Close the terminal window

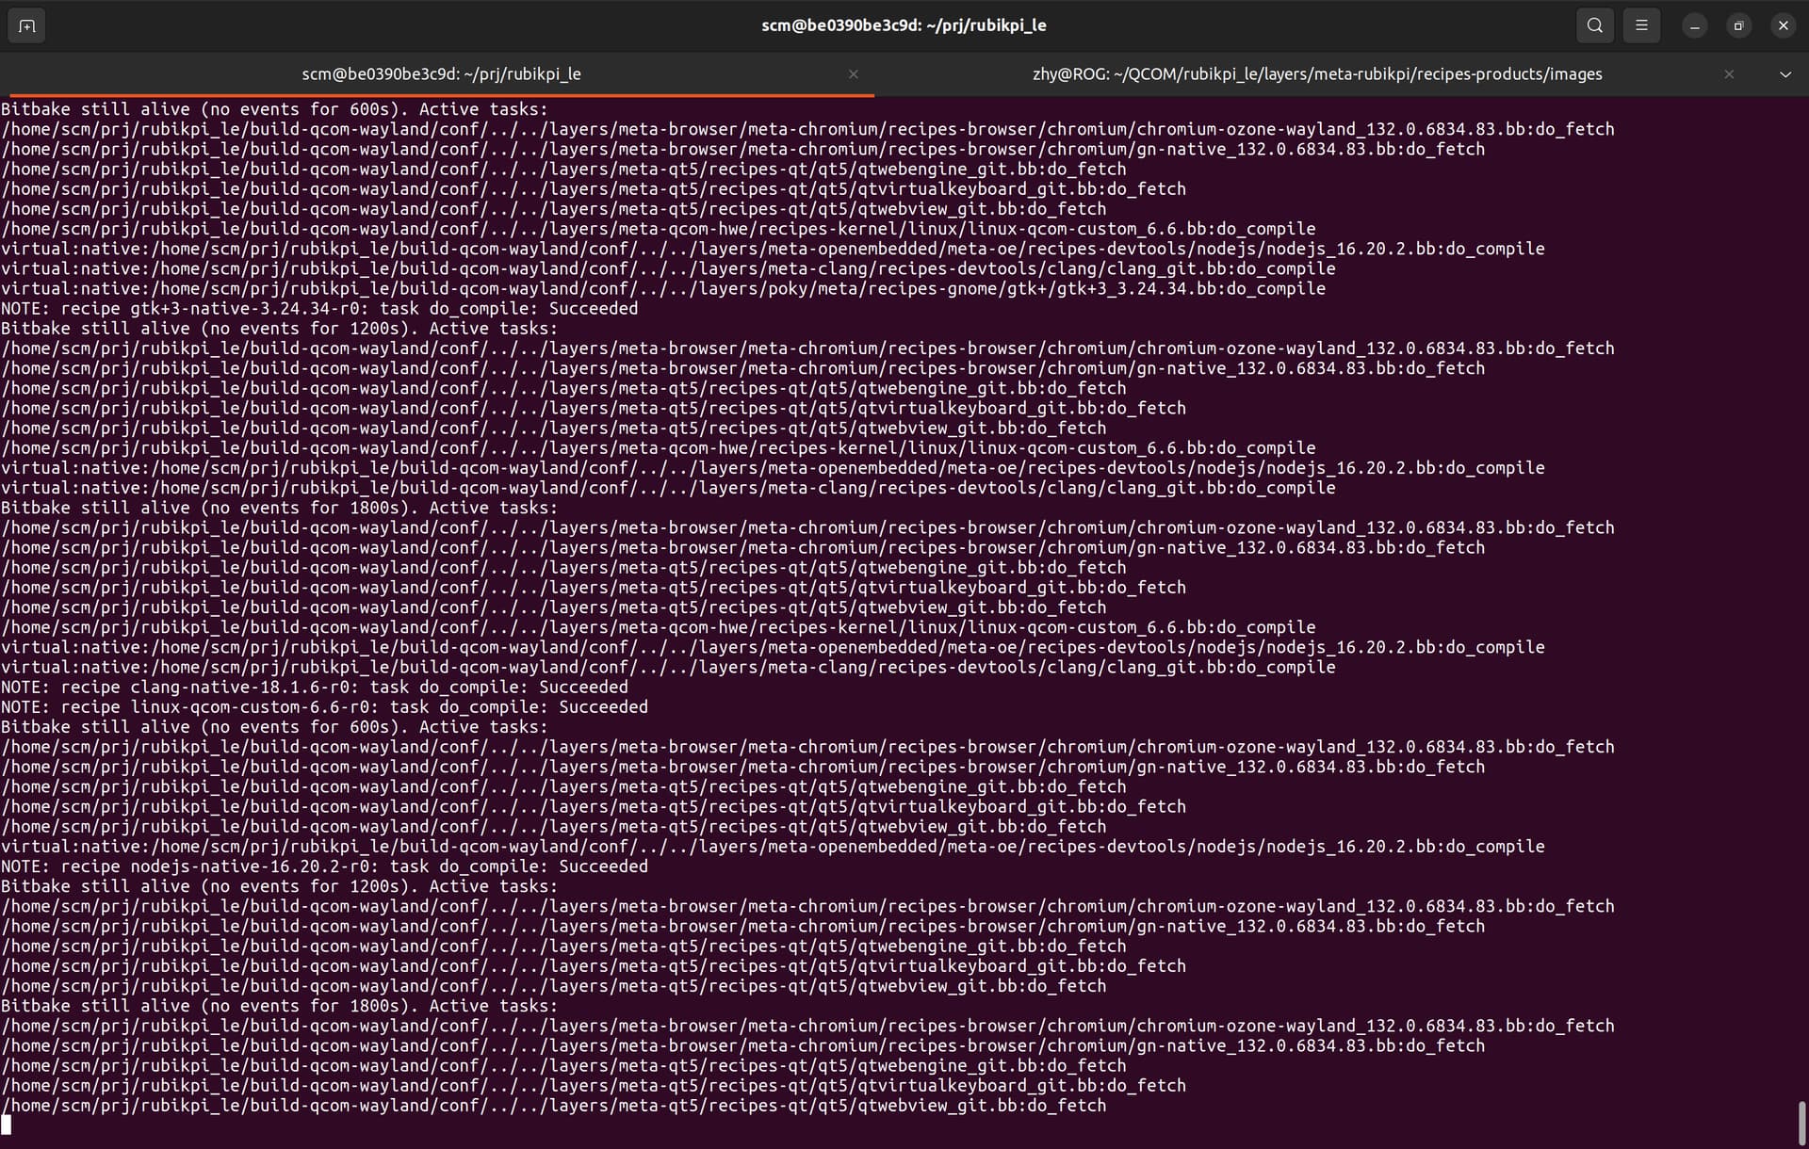tap(1783, 25)
